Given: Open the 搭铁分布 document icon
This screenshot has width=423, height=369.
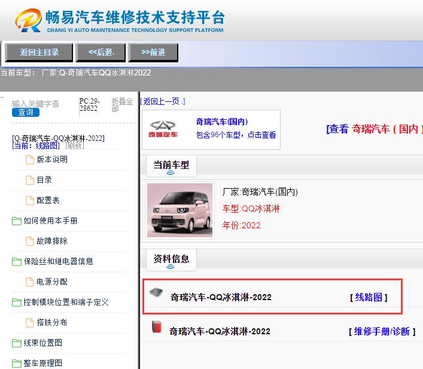Looking at the screenshot, I should point(30,323).
